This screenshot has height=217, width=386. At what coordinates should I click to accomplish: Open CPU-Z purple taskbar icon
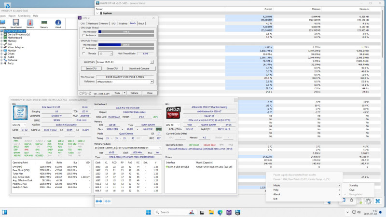pyautogui.click(x=229, y=212)
